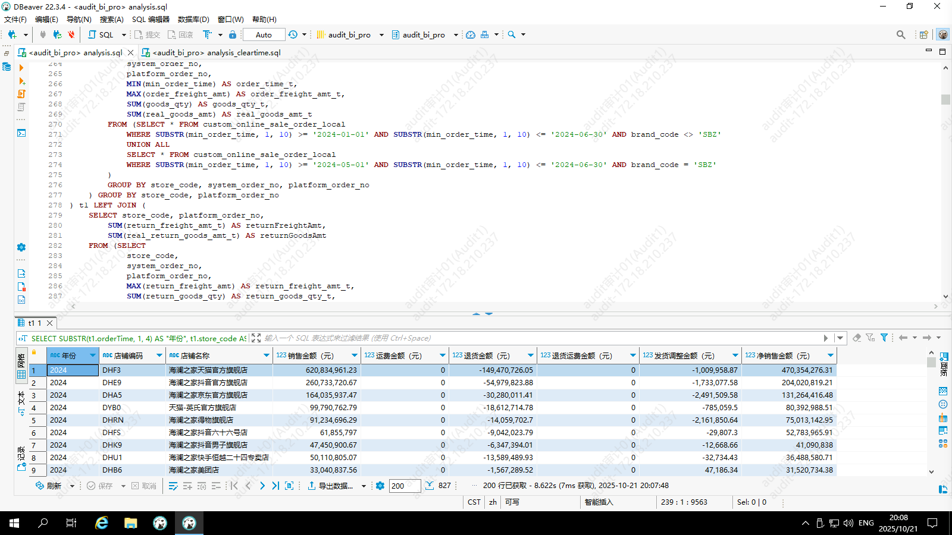Open the SQL 编辑器 menu

151,19
